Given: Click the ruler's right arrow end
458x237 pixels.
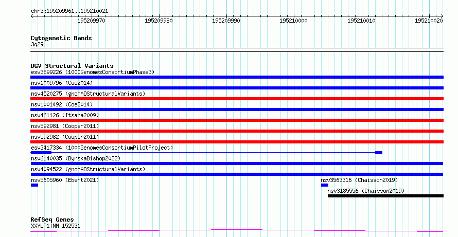Looking at the screenshot, I should click(442, 16).
